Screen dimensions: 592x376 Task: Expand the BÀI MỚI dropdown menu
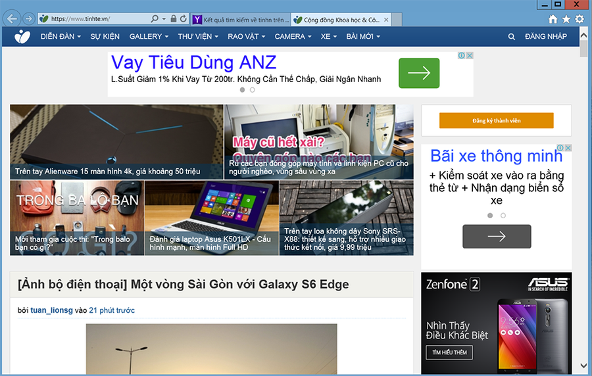point(363,37)
